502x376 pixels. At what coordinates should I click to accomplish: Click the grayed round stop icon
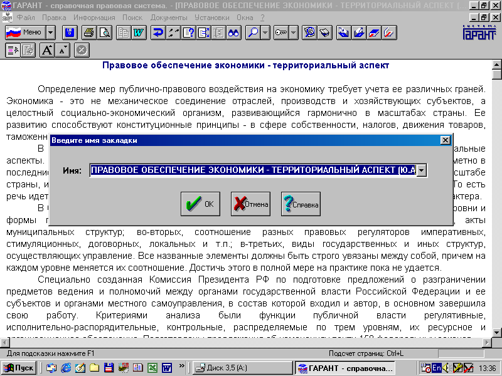pyautogui.click(x=82, y=50)
